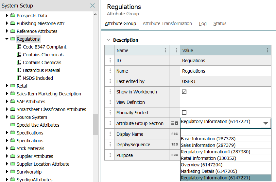Click the SAP Attributes folder icon
276x182 pixels.
(13, 101)
